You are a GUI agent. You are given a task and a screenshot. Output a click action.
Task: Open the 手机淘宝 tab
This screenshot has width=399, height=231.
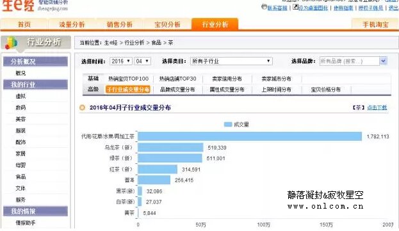coord(375,24)
